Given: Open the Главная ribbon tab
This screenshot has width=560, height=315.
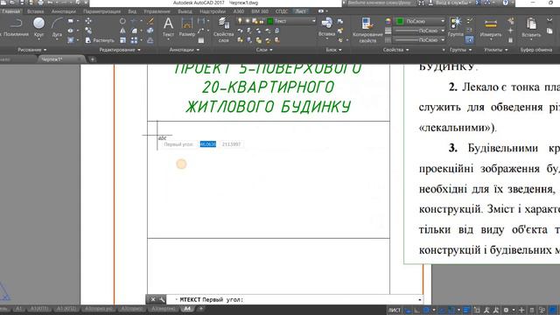Looking at the screenshot, I should tap(11, 11).
